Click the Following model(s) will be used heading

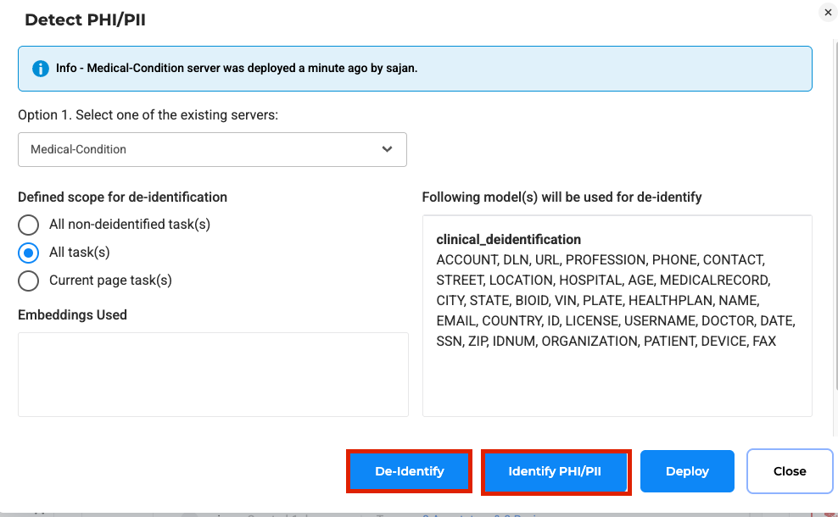pyautogui.click(x=561, y=197)
